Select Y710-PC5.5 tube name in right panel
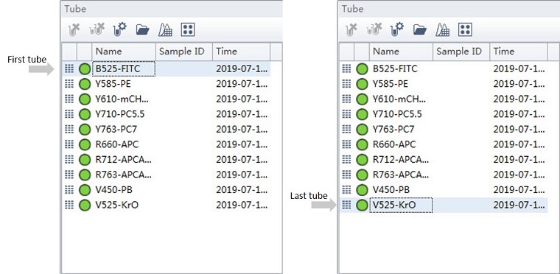The width and height of the screenshot is (560, 274). (x=397, y=114)
